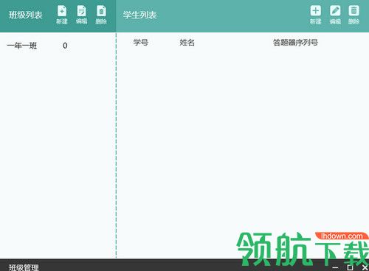The width and height of the screenshot is (369, 271).
Task: Click the 学号 column header
Action: pyautogui.click(x=141, y=43)
